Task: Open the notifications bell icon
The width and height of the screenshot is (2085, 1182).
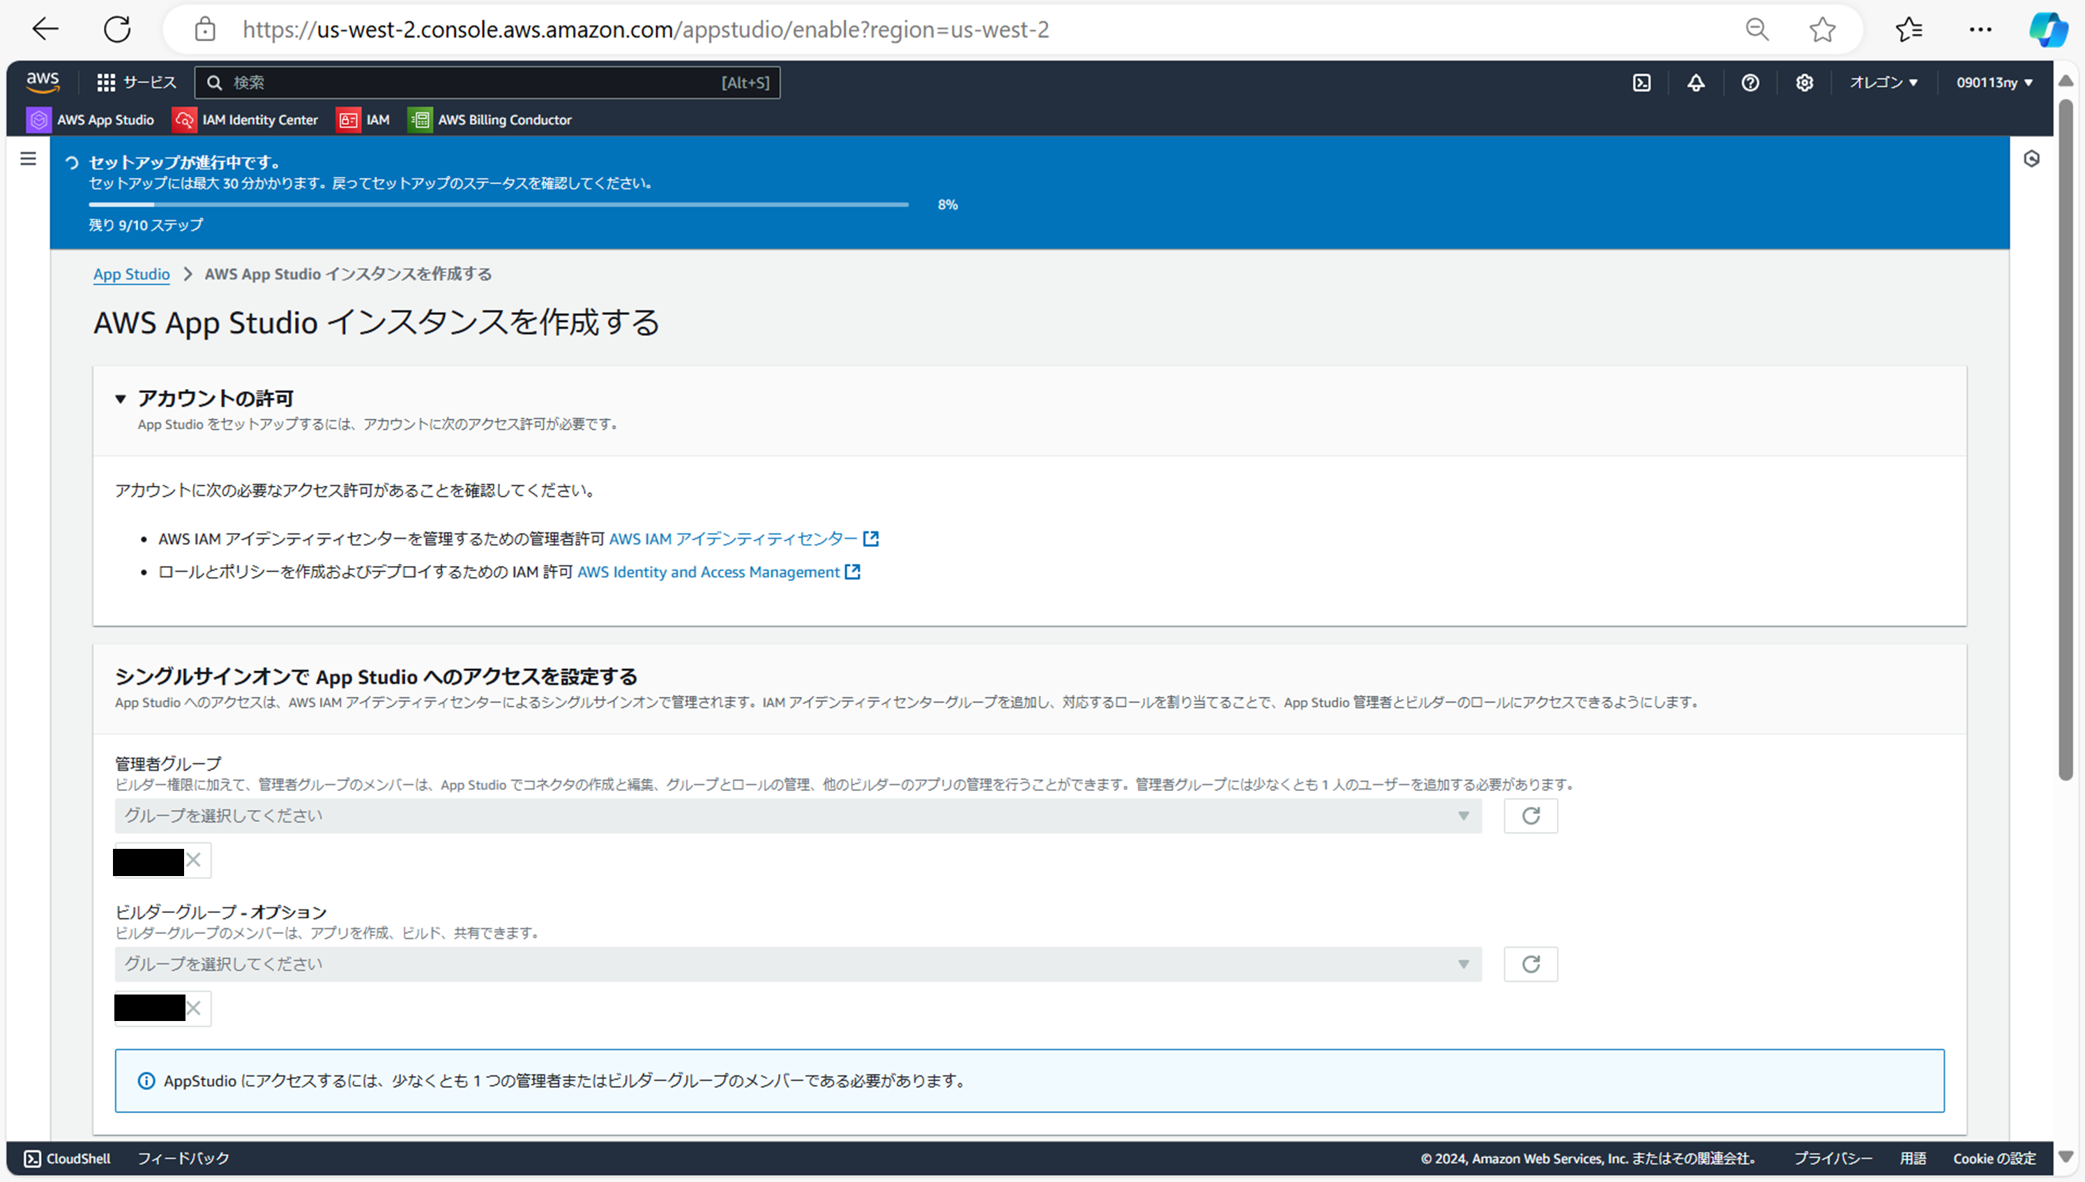Action: (x=1696, y=83)
